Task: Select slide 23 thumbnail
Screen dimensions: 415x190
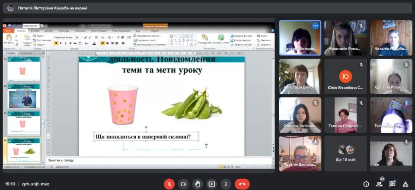Action: (x=23, y=69)
